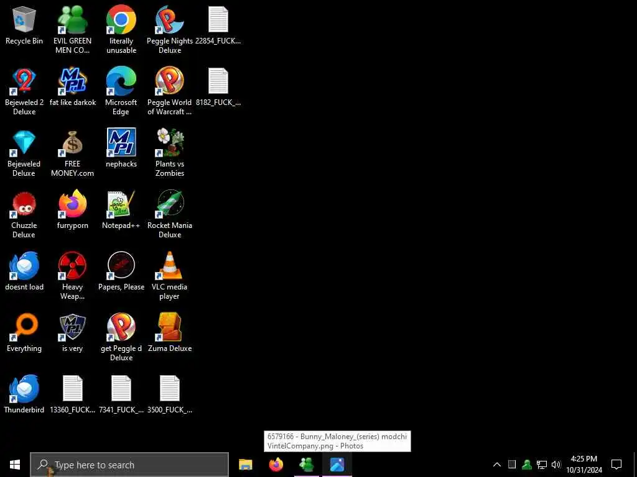637x477 pixels.
Task: Select the nephacks shortcut
Action: pyautogui.click(x=121, y=148)
